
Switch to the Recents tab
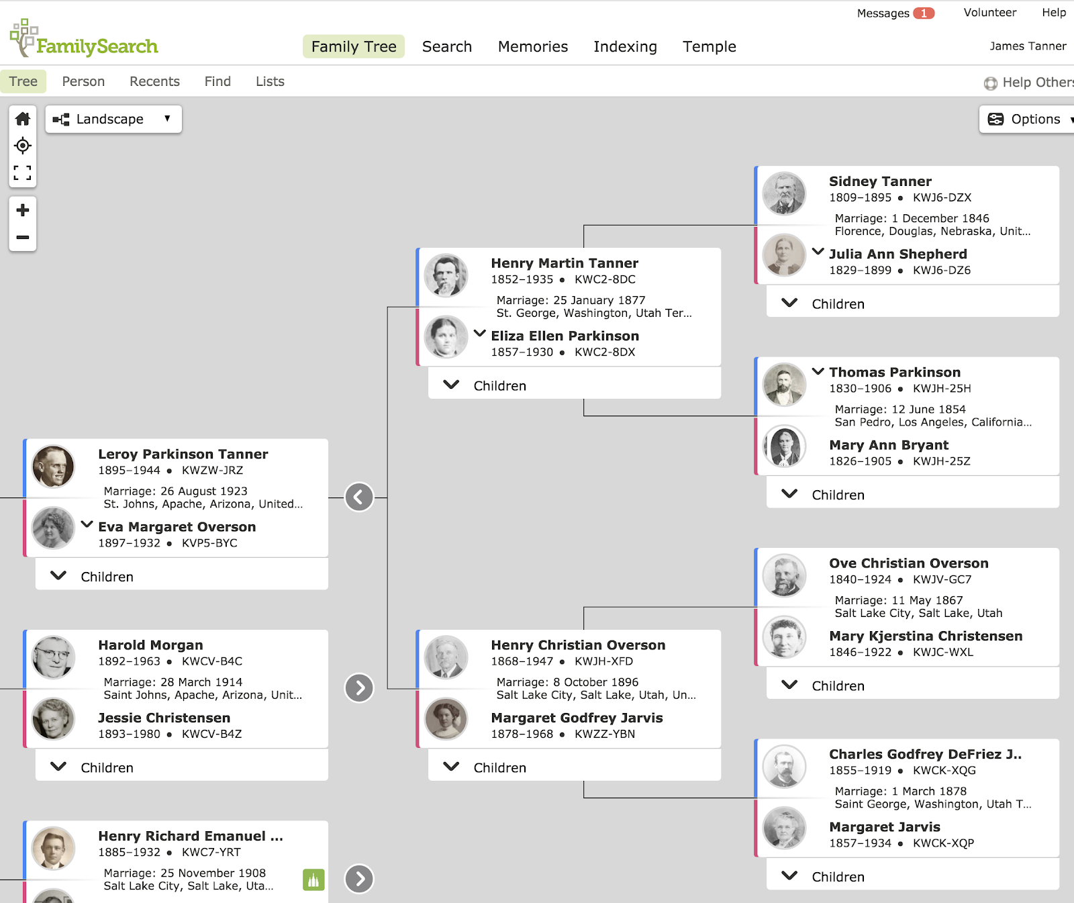[154, 81]
